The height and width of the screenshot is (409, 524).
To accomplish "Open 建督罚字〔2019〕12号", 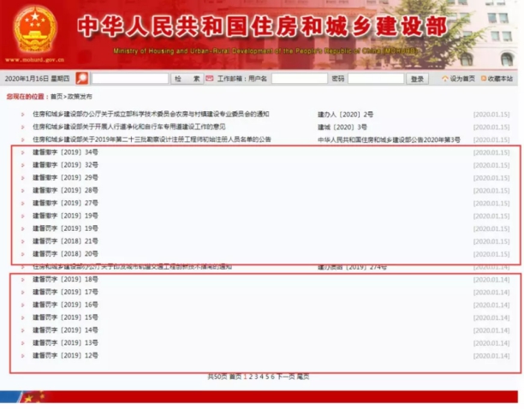I will [65, 355].
